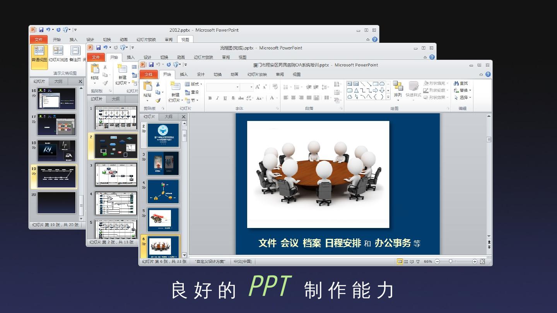The height and width of the screenshot is (313, 557).
Task: Click Slide Sorter (幻灯片浏览) in the 2012.pptx window
Action: pos(58,54)
